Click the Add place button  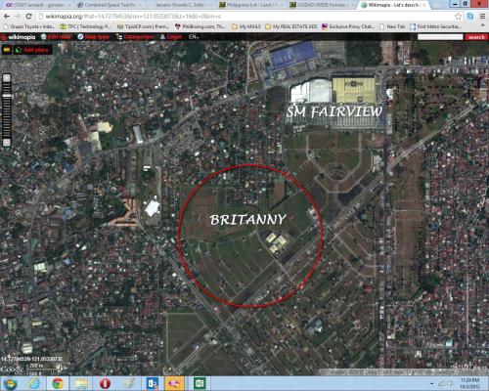[32, 50]
